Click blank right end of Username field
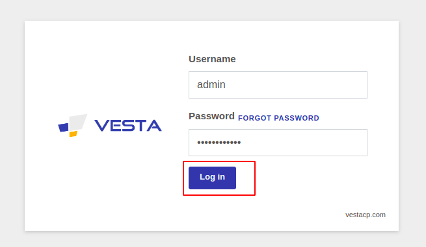 coord(339,85)
